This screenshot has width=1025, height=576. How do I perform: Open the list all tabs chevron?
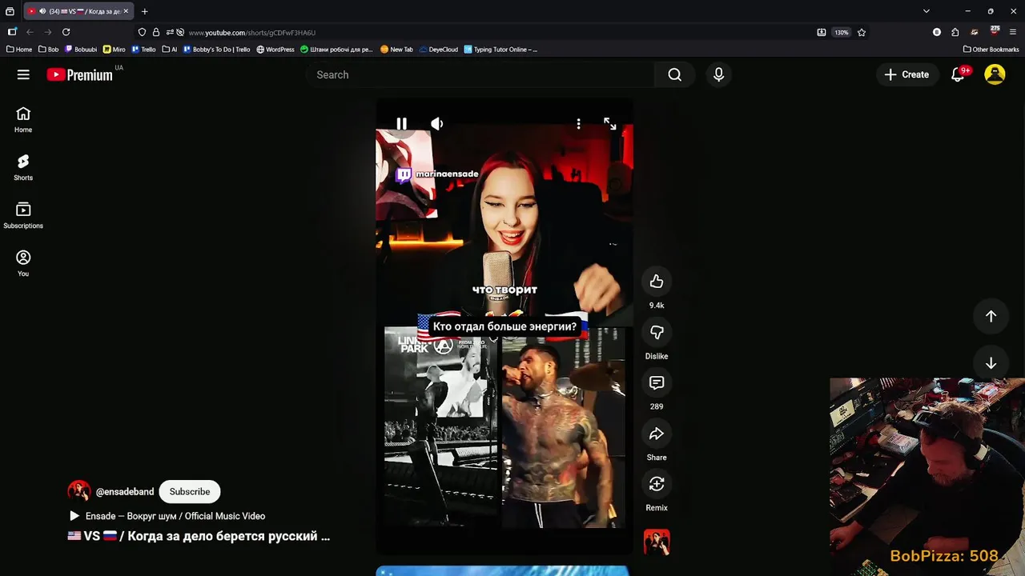point(927,11)
